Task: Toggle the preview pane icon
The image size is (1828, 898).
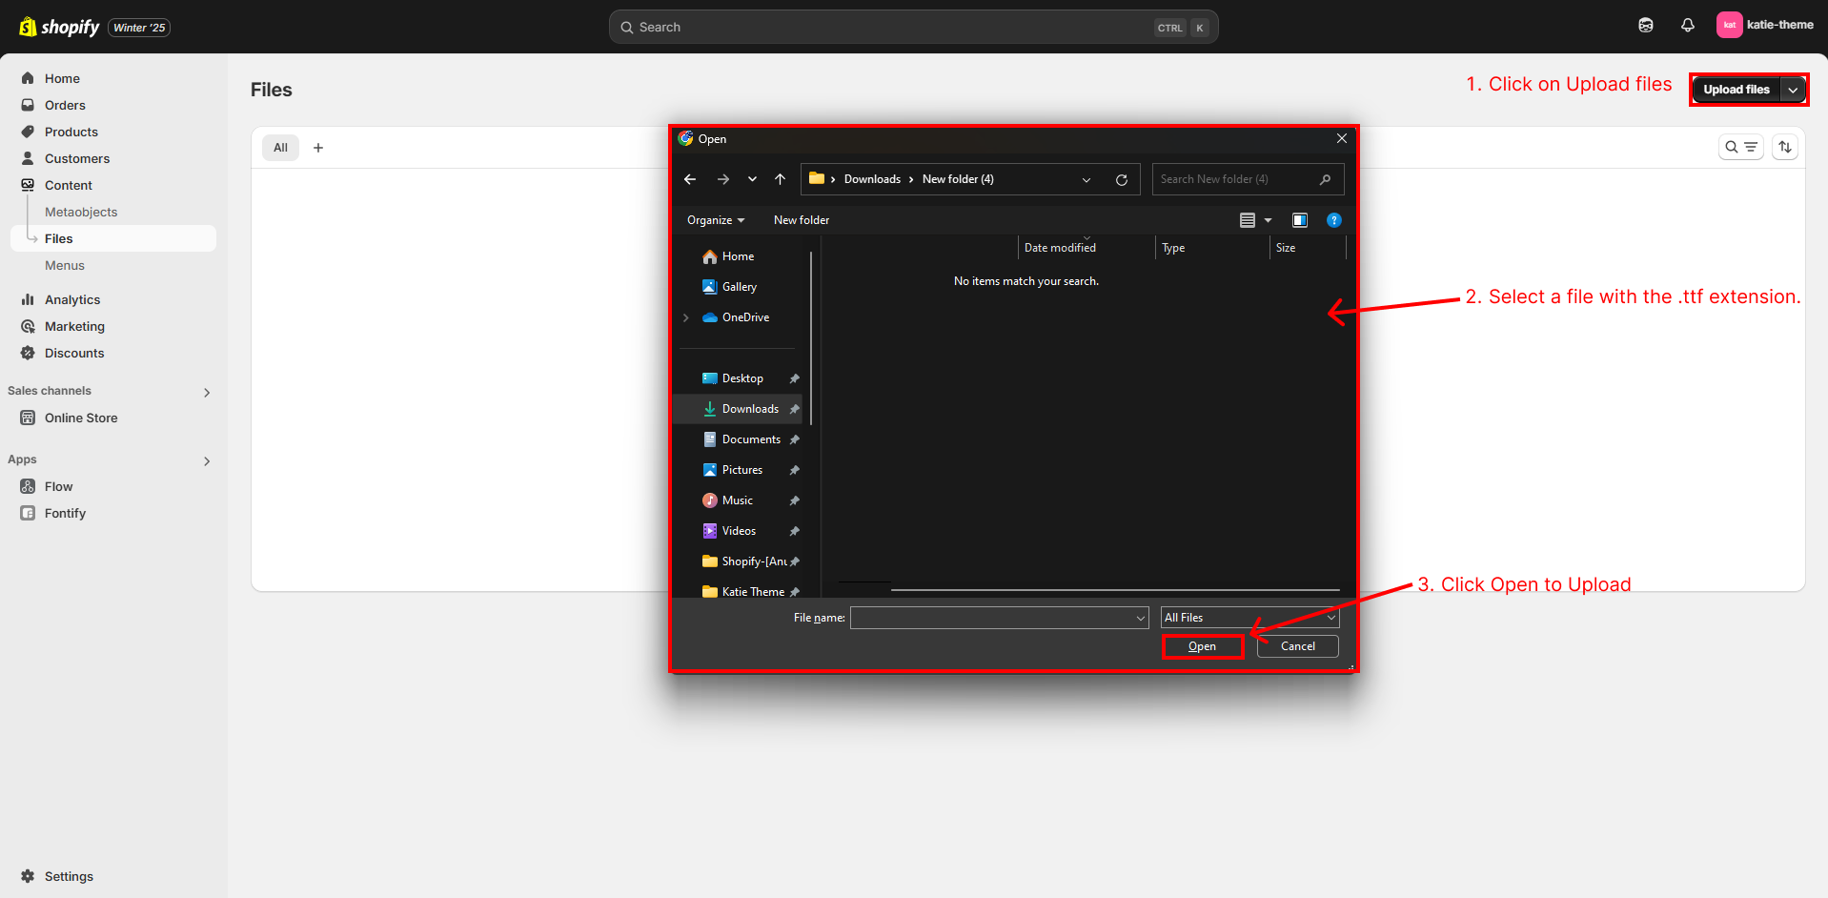Action: pos(1299,220)
